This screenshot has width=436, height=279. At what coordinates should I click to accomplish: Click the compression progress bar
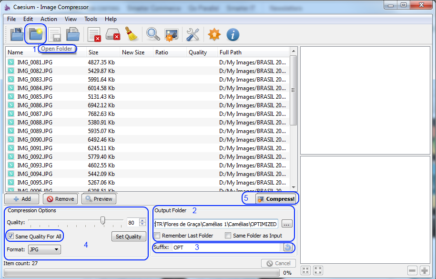142,272
